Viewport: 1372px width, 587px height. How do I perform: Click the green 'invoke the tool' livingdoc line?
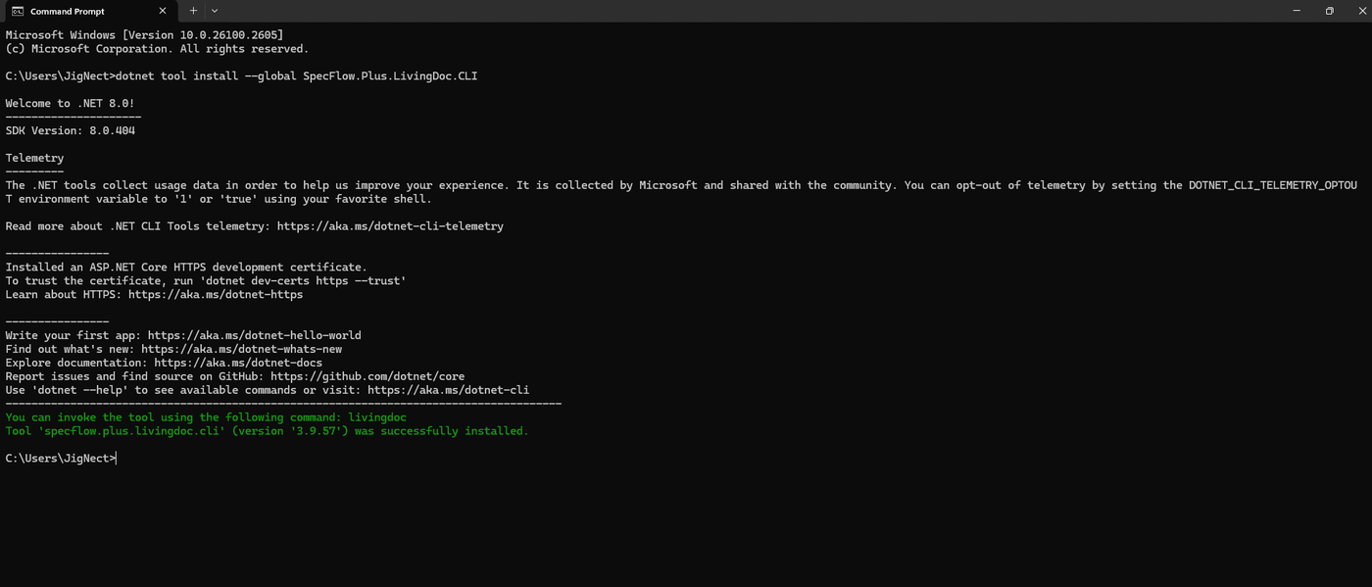[x=206, y=417]
